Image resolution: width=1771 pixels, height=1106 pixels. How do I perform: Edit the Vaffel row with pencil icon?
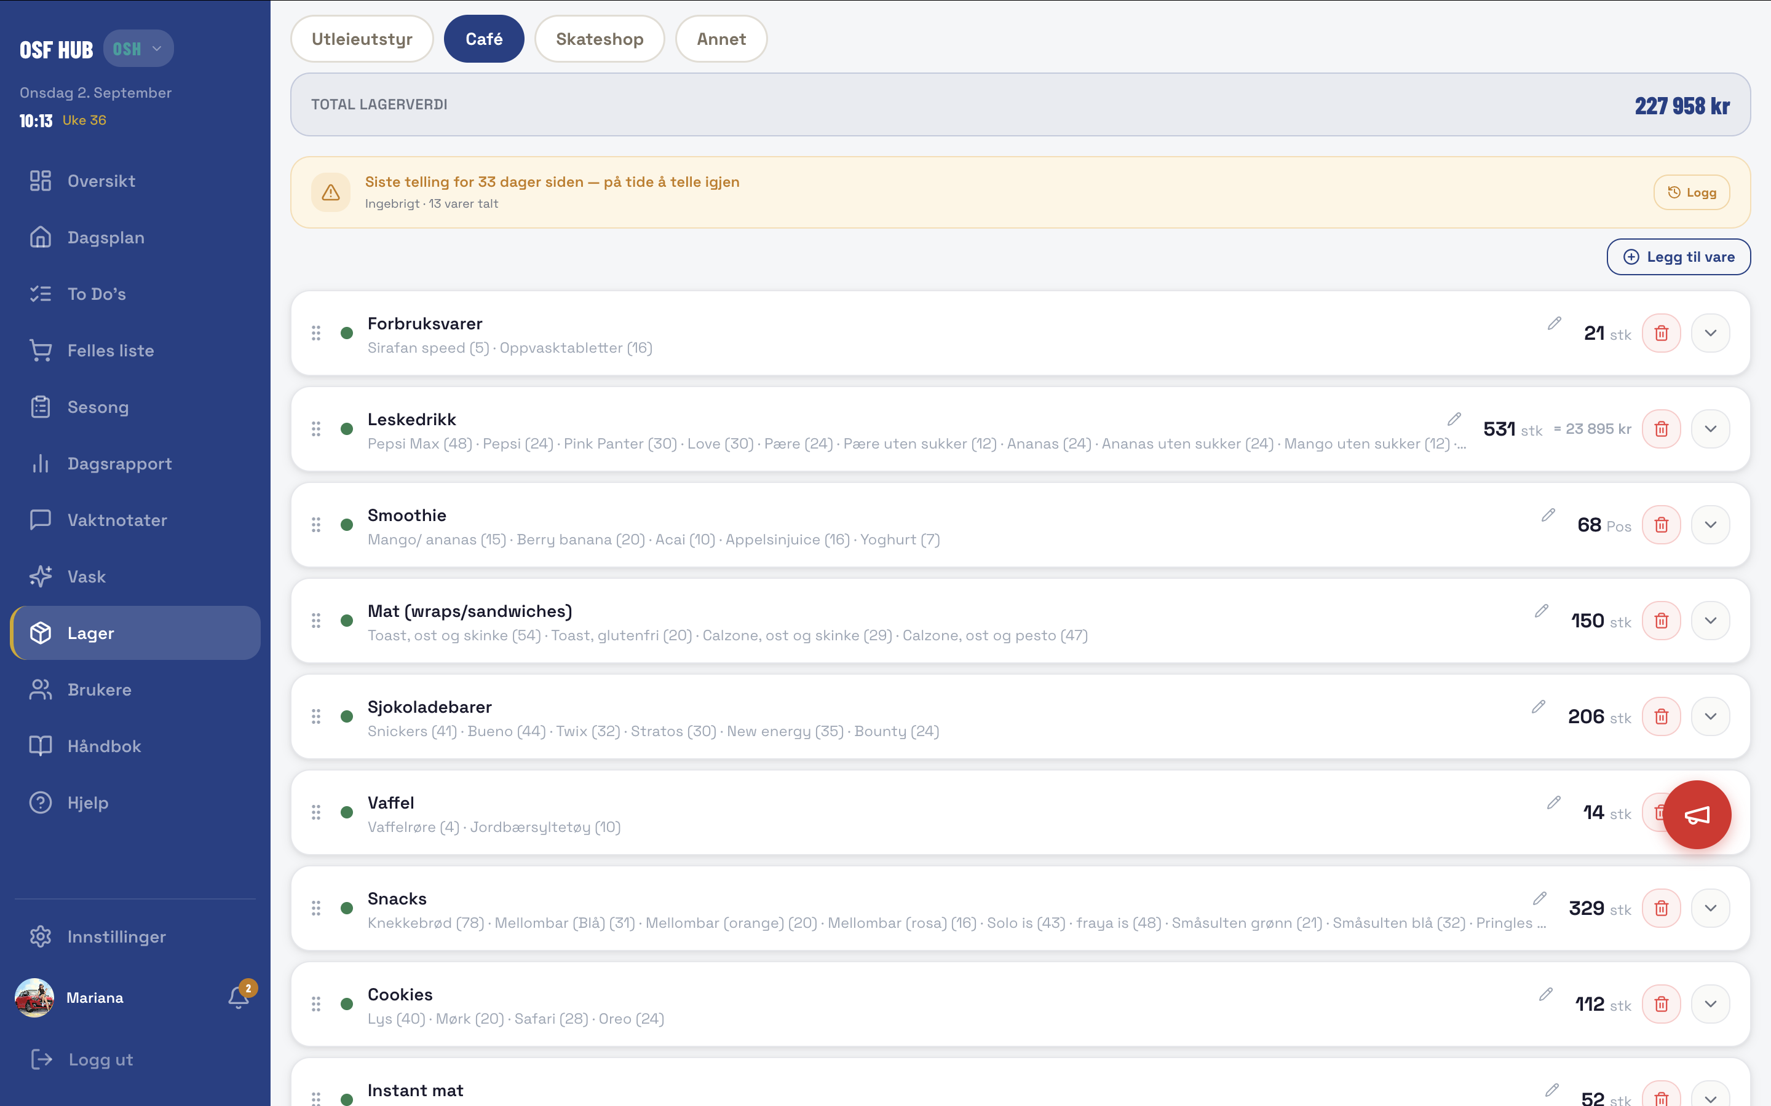click(x=1554, y=802)
